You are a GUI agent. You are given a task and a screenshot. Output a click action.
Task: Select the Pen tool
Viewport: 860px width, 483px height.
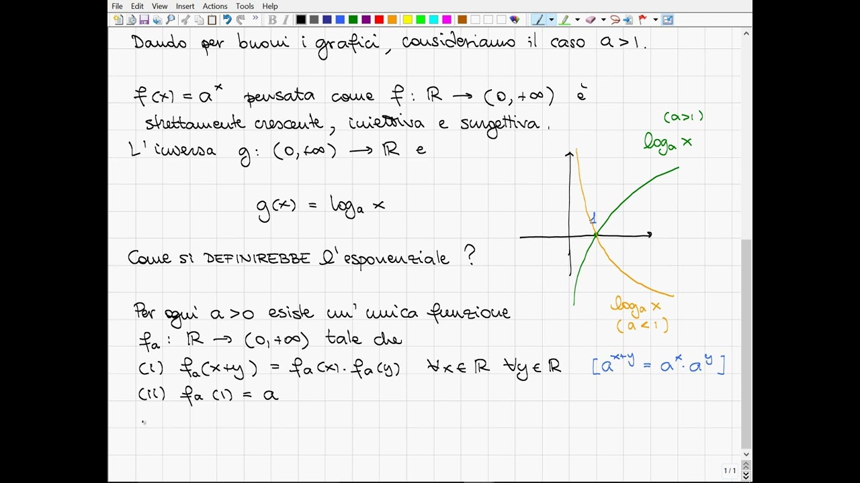(538, 19)
